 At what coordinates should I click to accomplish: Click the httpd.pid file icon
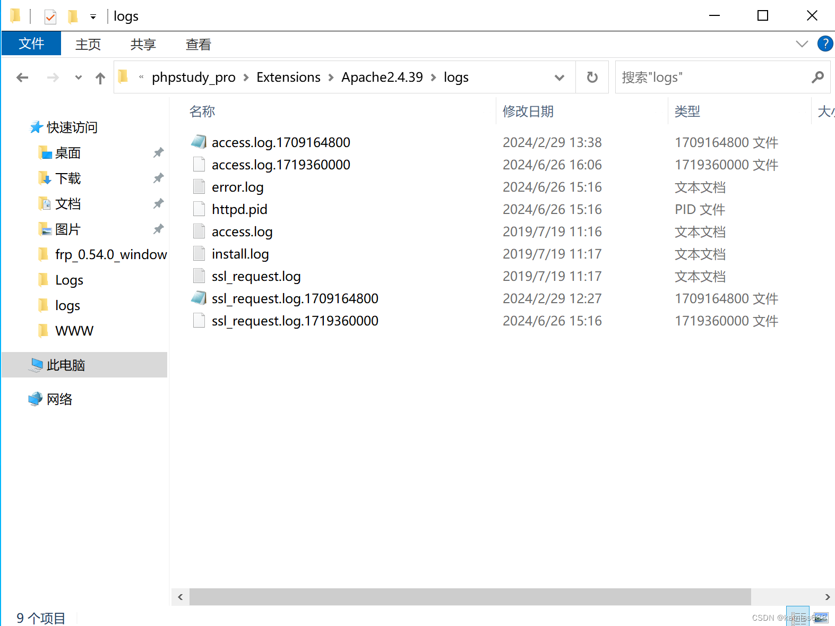point(199,209)
